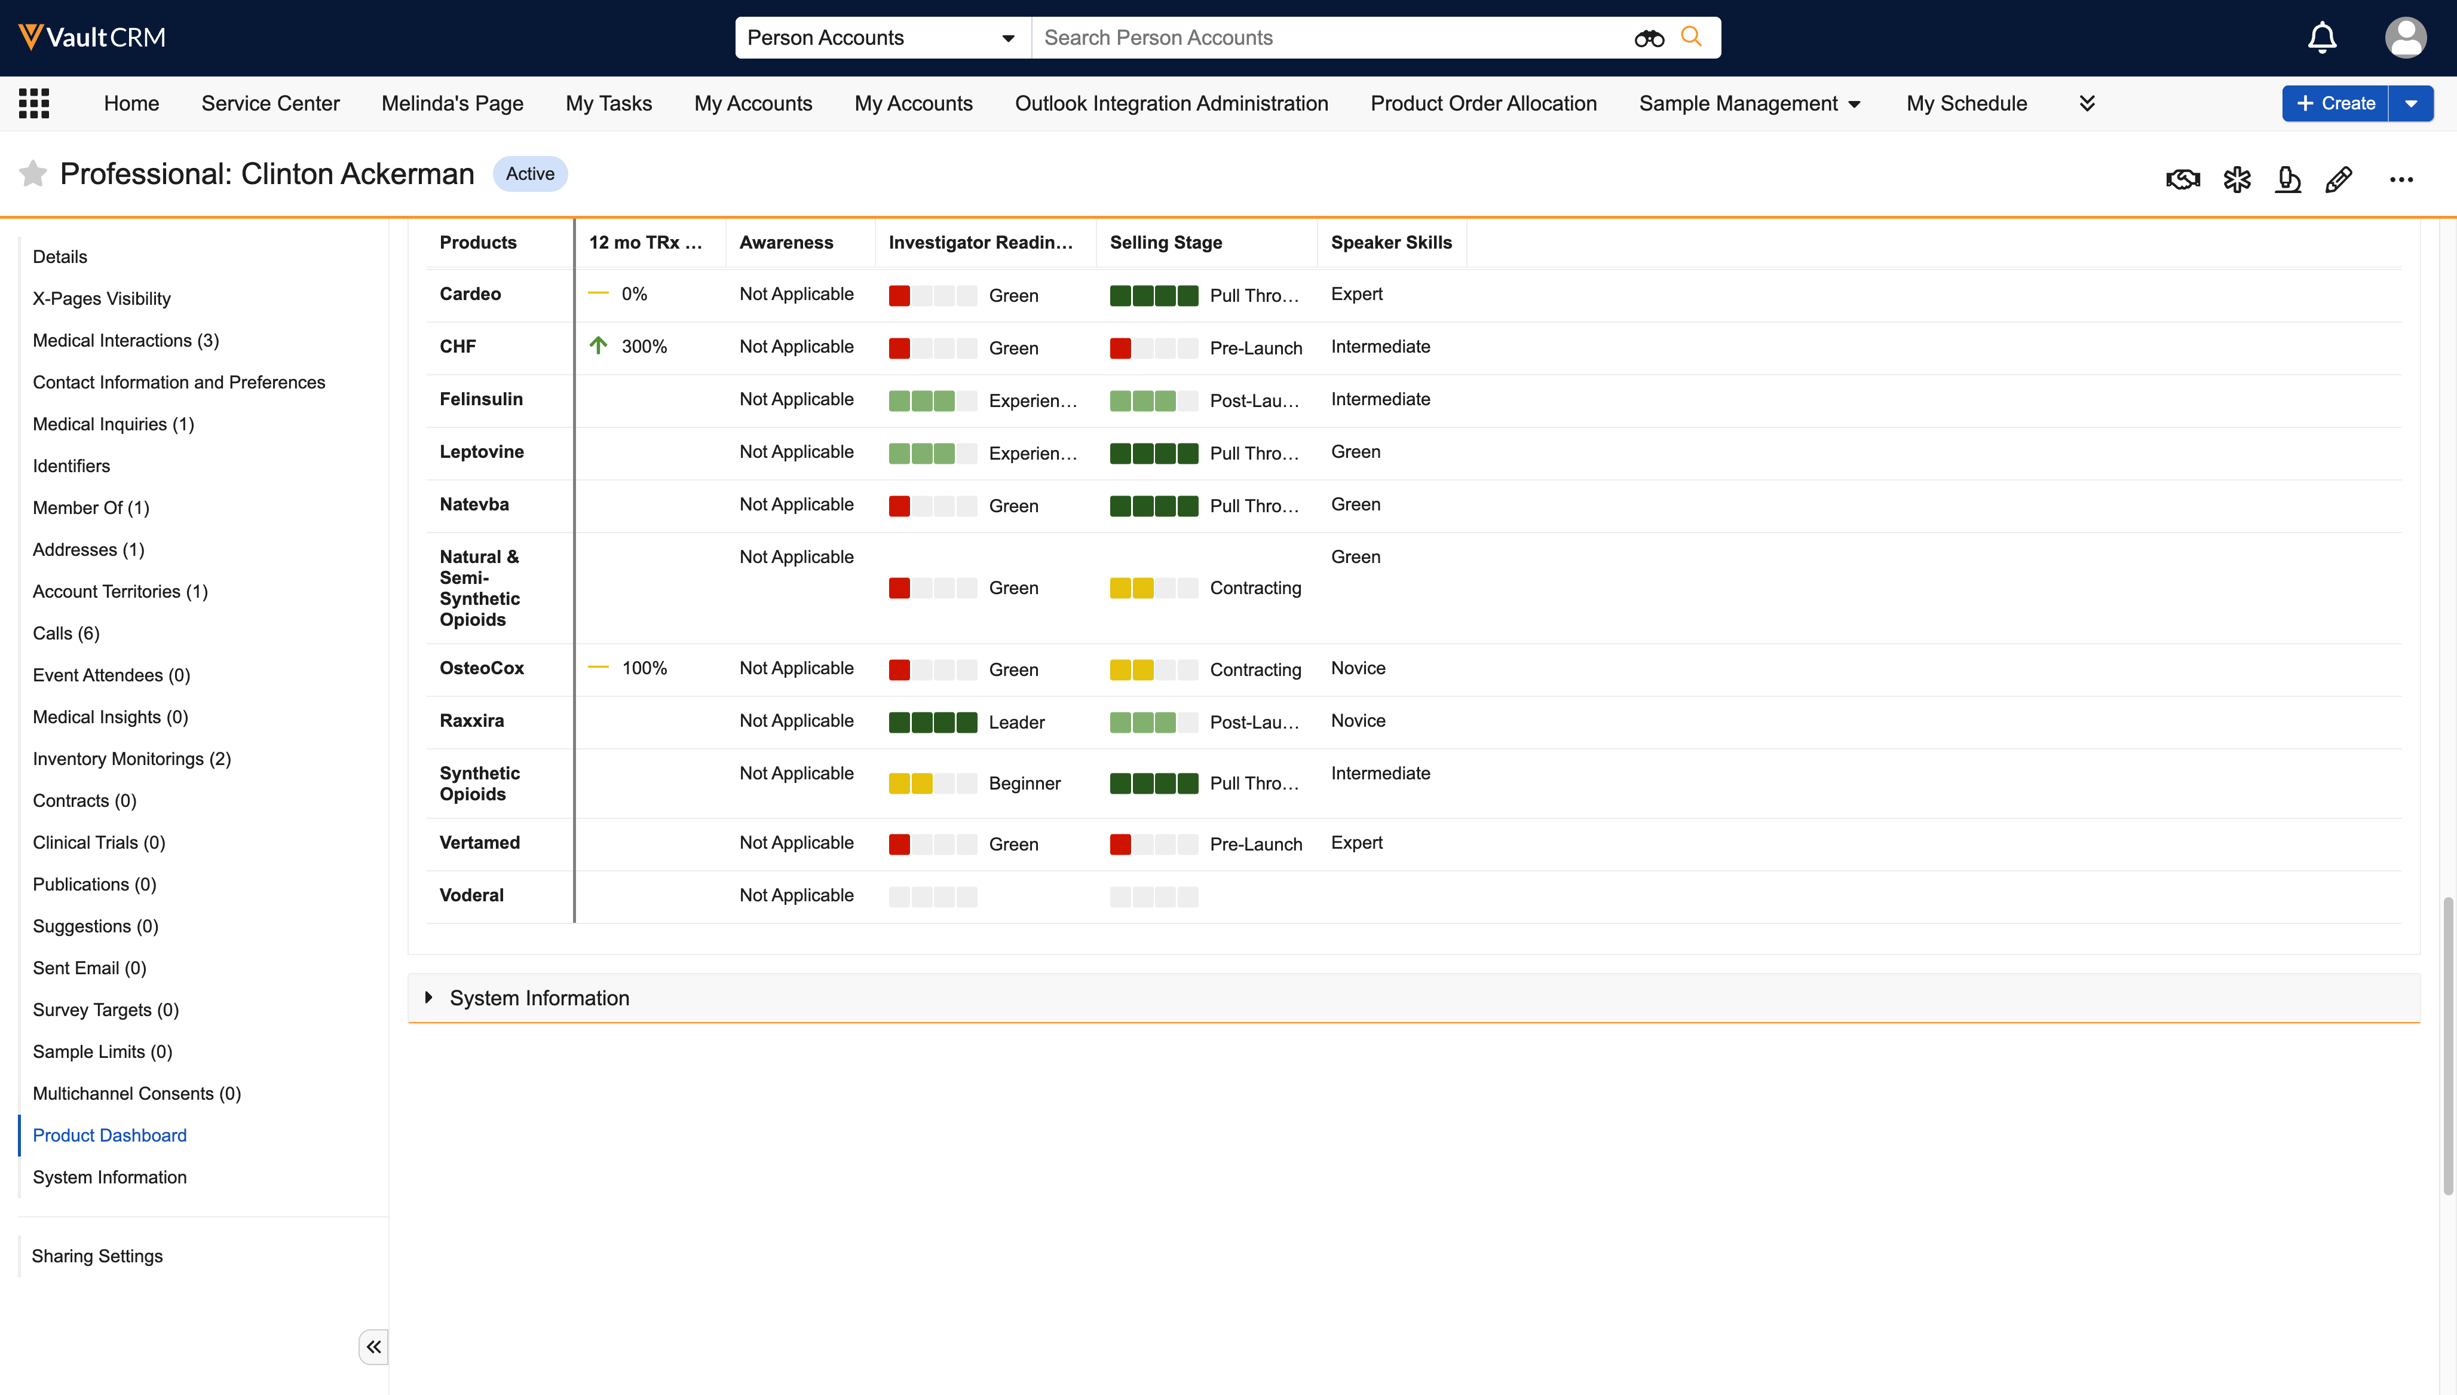Open the three-dot more actions menu
This screenshot has width=2457, height=1395.
[x=2400, y=179]
